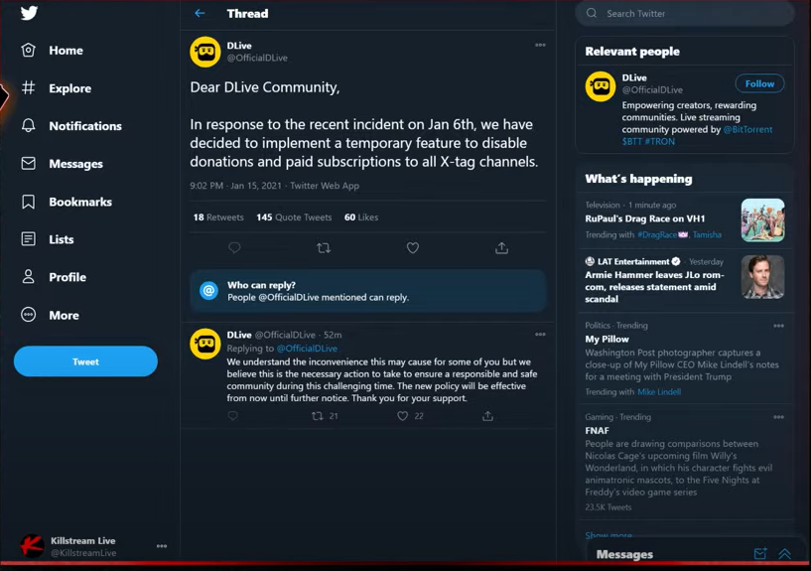Screen dimensions: 811x571
Task: Go back using the Thread arrow
Action: tap(200, 14)
